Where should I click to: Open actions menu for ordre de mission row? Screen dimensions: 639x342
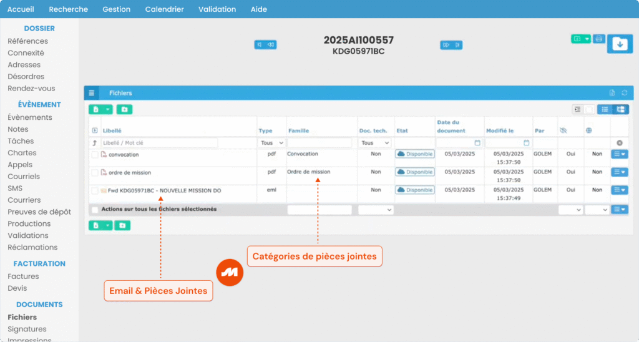(620, 172)
